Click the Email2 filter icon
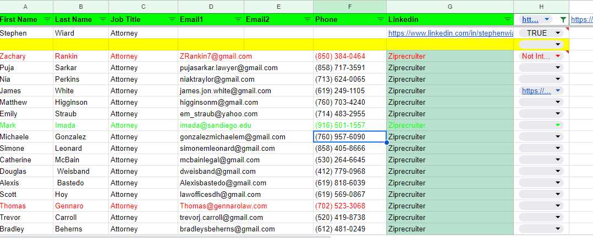 (307, 19)
